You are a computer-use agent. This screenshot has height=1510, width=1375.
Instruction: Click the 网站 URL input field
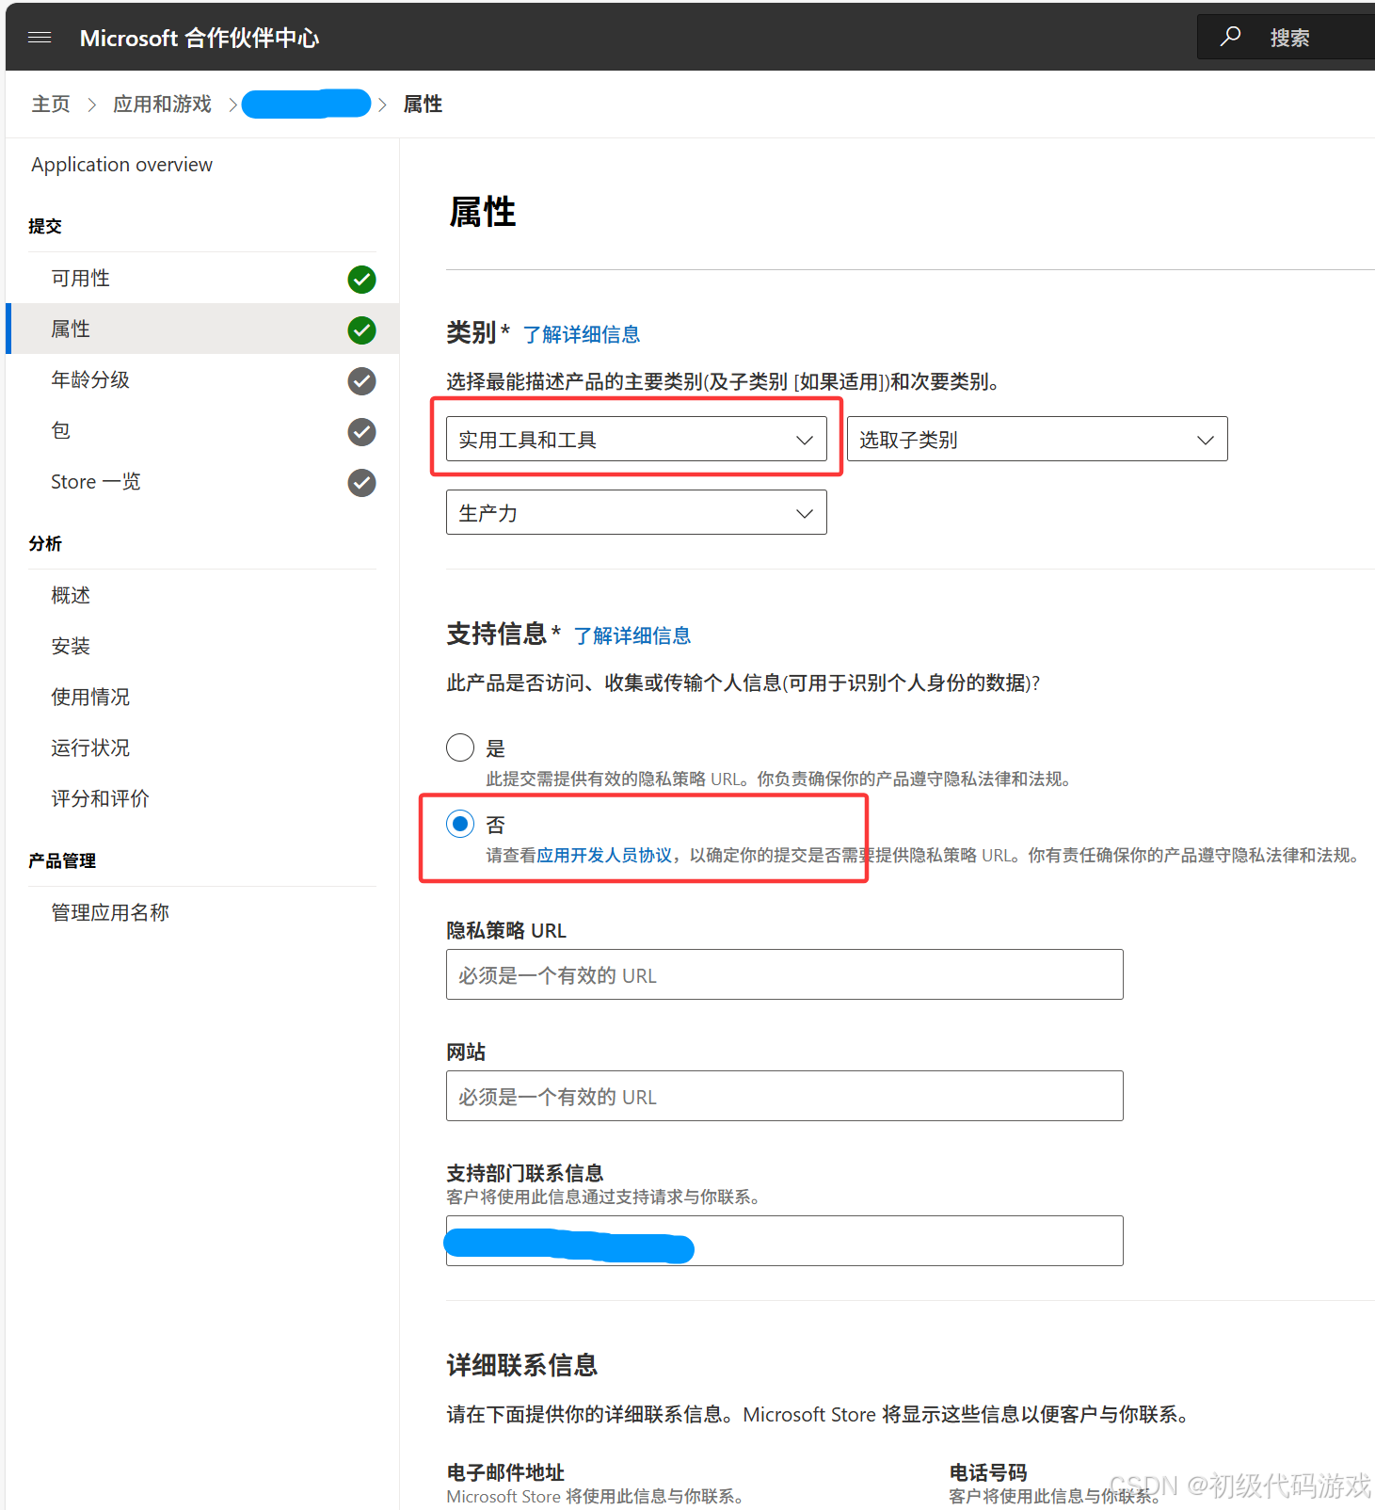785,1097
